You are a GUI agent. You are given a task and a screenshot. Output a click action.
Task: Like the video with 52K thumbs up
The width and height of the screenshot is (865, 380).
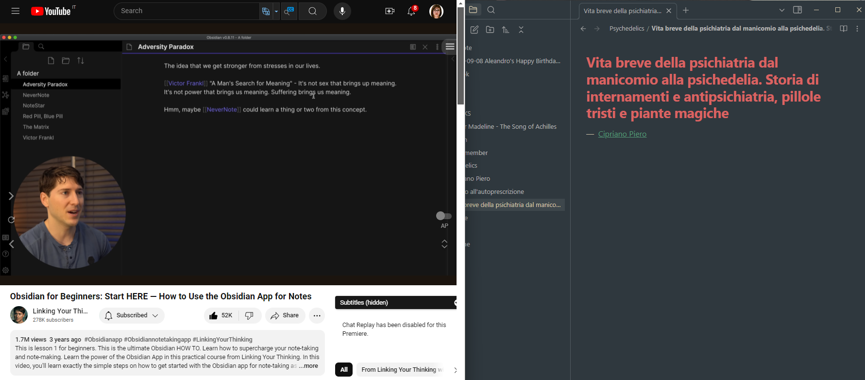[x=221, y=315]
